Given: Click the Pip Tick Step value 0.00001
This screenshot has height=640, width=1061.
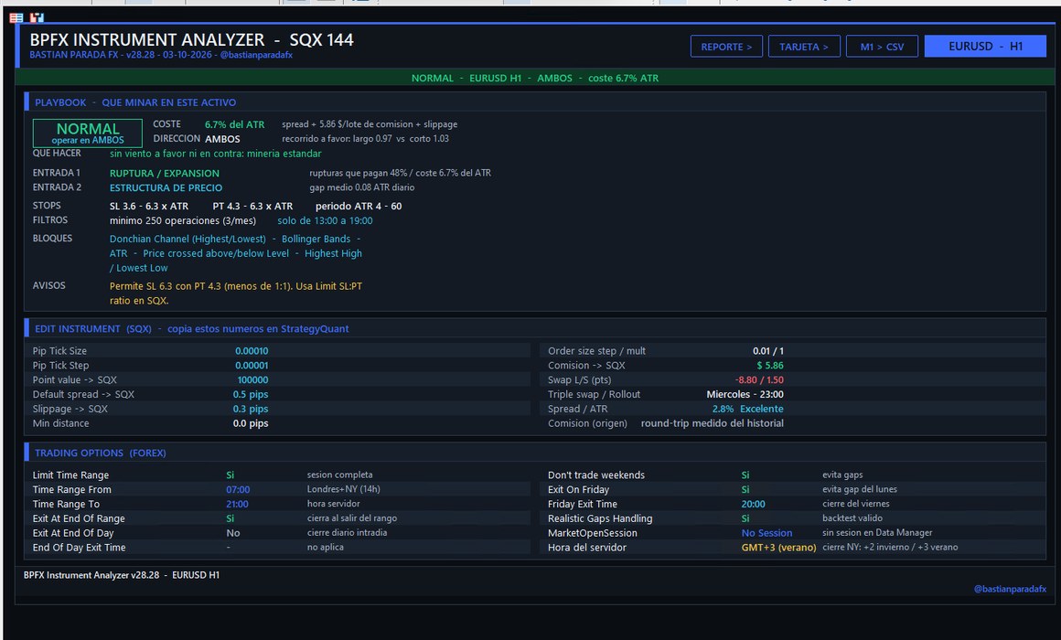Looking at the screenshot, I should (x=252, y=366).
